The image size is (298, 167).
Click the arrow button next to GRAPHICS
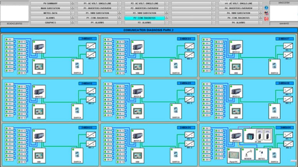[73, 23]
